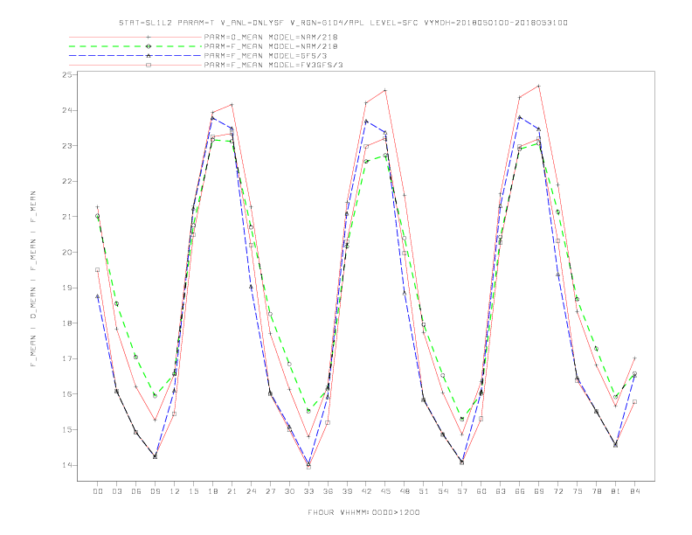Click the blue dashed legend line's triangle marker
The width and height of the screenshot is (692, 535).
[149, 56]
